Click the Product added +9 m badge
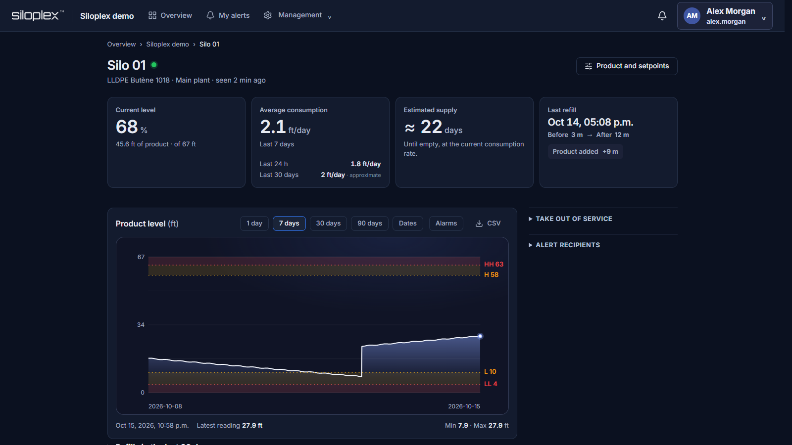The width and height of the screenshot is (792, 445). [x=585, y=152]
